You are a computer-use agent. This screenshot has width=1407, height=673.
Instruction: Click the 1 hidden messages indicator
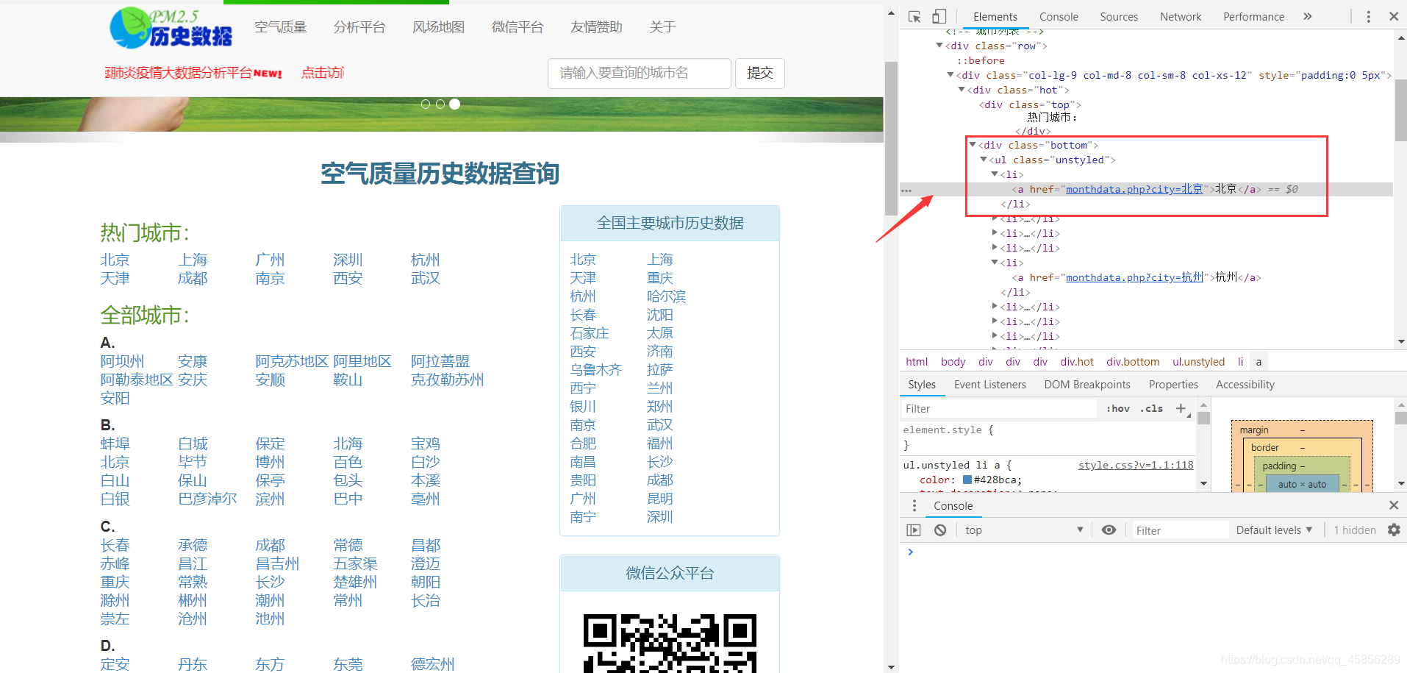pos(1354,530)
